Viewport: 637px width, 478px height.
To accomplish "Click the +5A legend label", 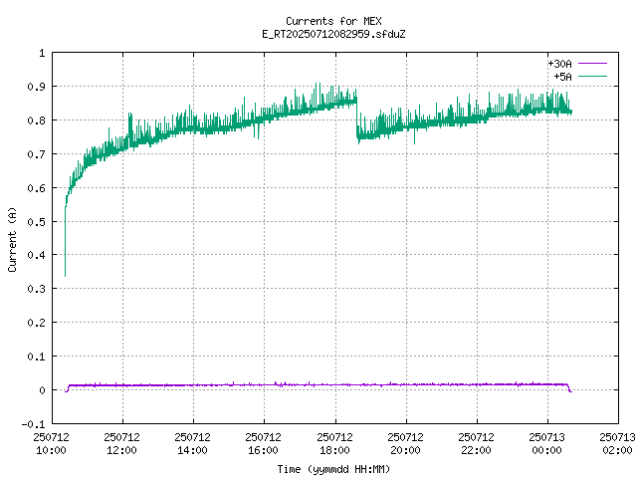I will click(562, 77).
